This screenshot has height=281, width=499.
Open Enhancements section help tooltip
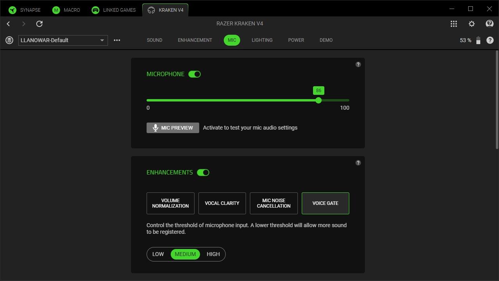(358, 163)
